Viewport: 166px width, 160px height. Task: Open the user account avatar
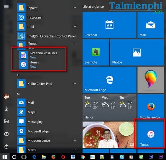click(x=6, y=96)
